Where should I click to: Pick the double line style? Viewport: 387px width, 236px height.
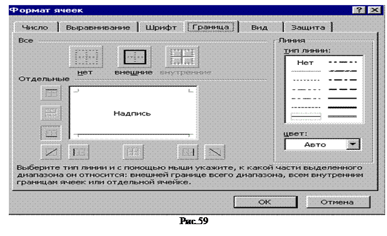click(x=343, y=116)
